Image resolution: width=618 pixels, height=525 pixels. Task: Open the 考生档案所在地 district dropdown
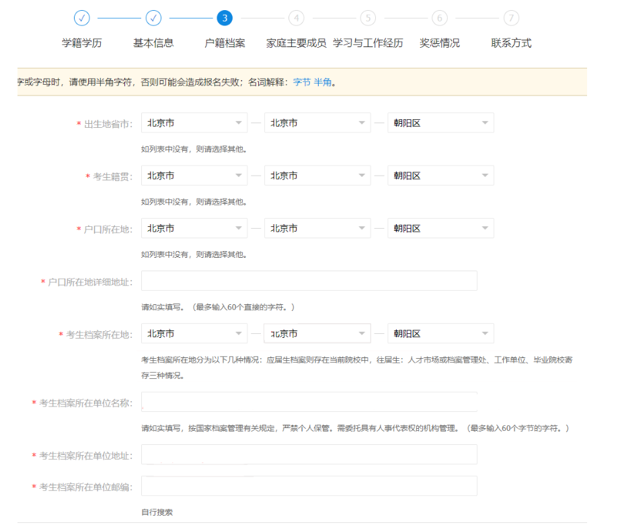[440, 334]
